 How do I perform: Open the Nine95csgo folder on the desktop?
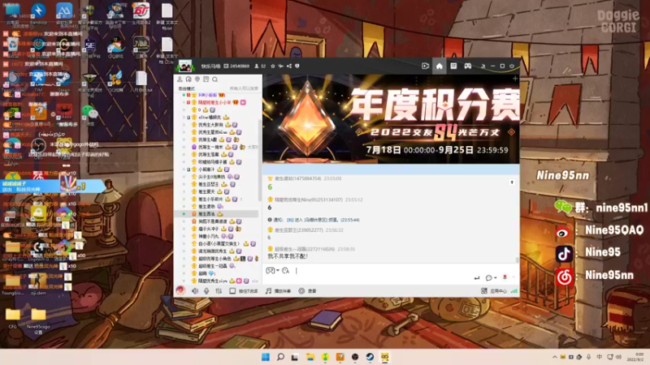click(38, 320)
